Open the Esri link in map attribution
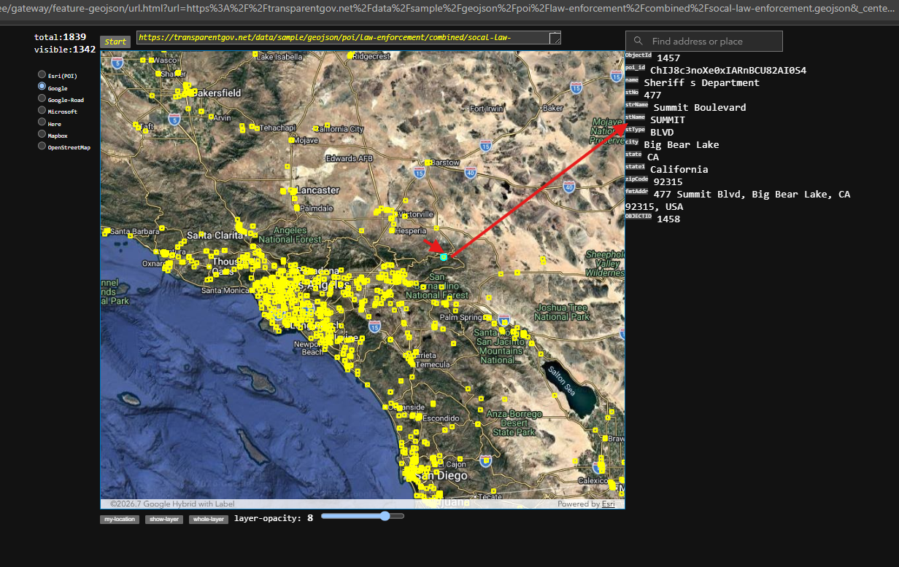 pos(608,504)
